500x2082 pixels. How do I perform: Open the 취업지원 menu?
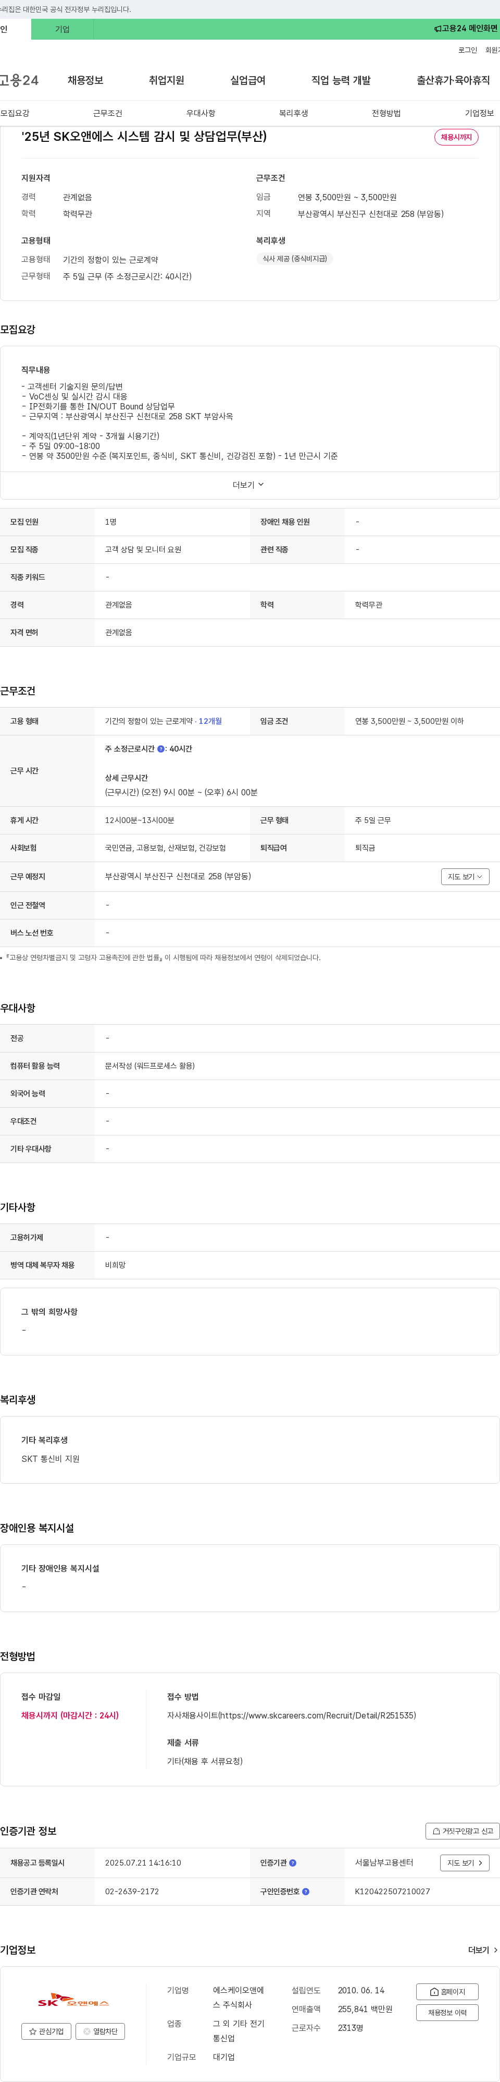(166, 80)
